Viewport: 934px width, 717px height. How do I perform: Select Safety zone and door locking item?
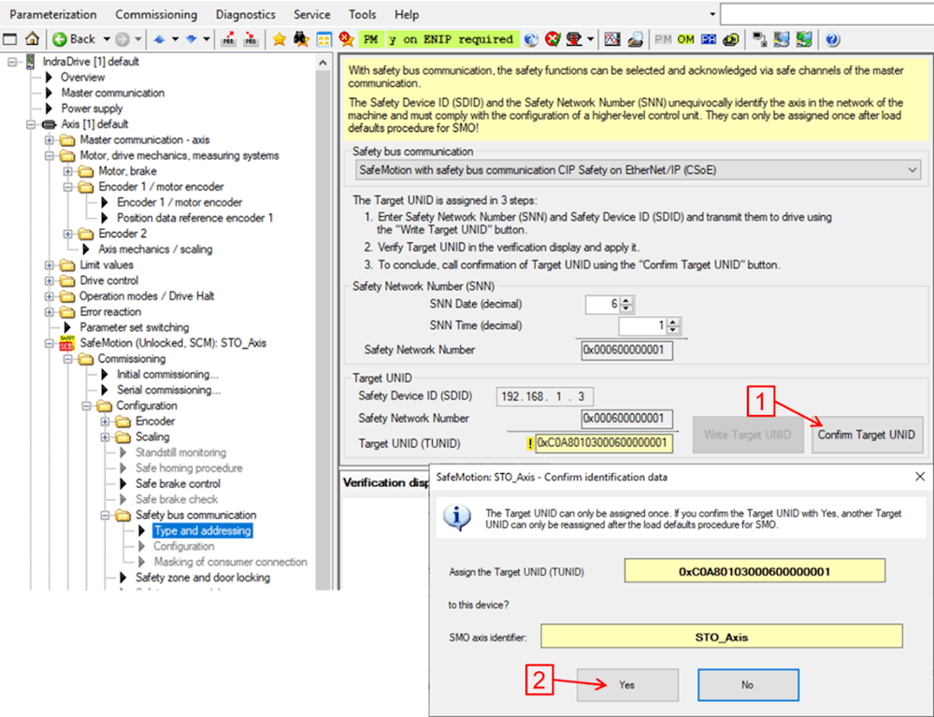click(x=203, y=578)
